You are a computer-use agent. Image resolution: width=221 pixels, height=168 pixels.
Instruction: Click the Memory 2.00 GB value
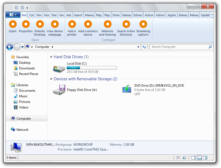129,145
